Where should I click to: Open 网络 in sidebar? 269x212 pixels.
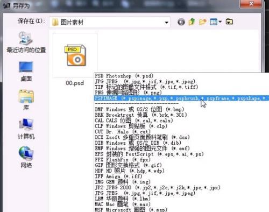pyautogui.click(x=26, y=157)
